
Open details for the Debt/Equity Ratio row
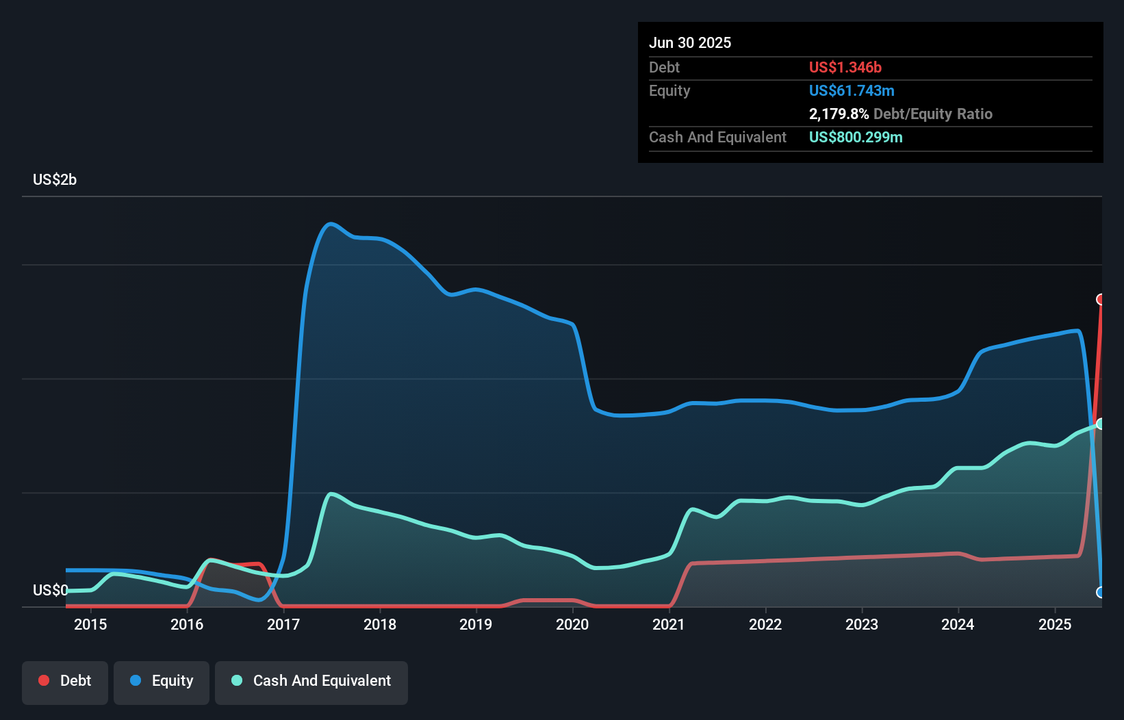click(x=901, y=114)
